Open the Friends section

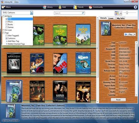coord(78,7)
